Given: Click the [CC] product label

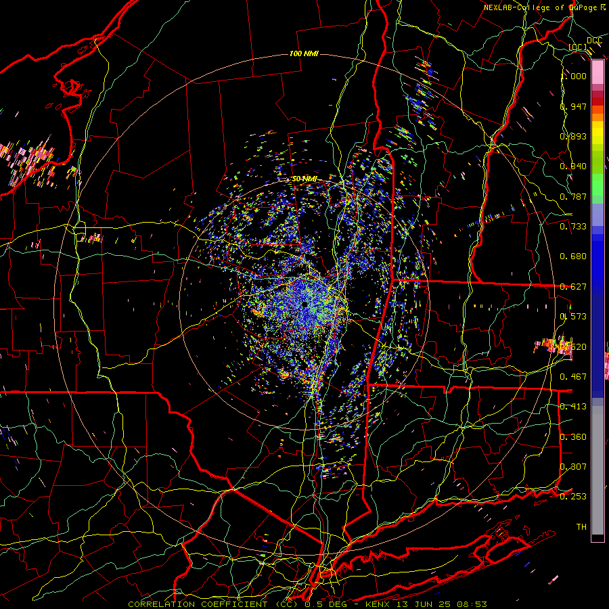Looking at the screenshot, I should pos(578,47).
